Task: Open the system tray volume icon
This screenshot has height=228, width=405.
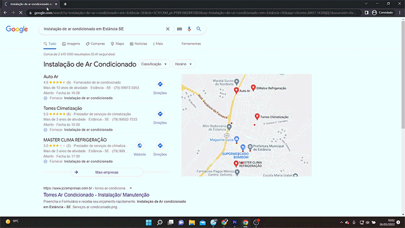Action: (x=368, y=222)
